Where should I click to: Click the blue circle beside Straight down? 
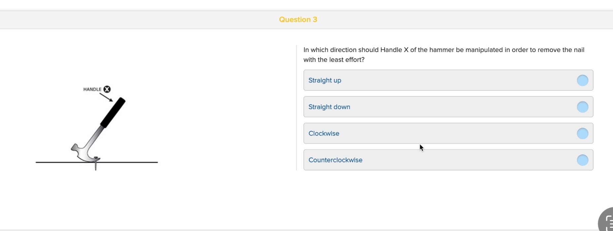582,107
